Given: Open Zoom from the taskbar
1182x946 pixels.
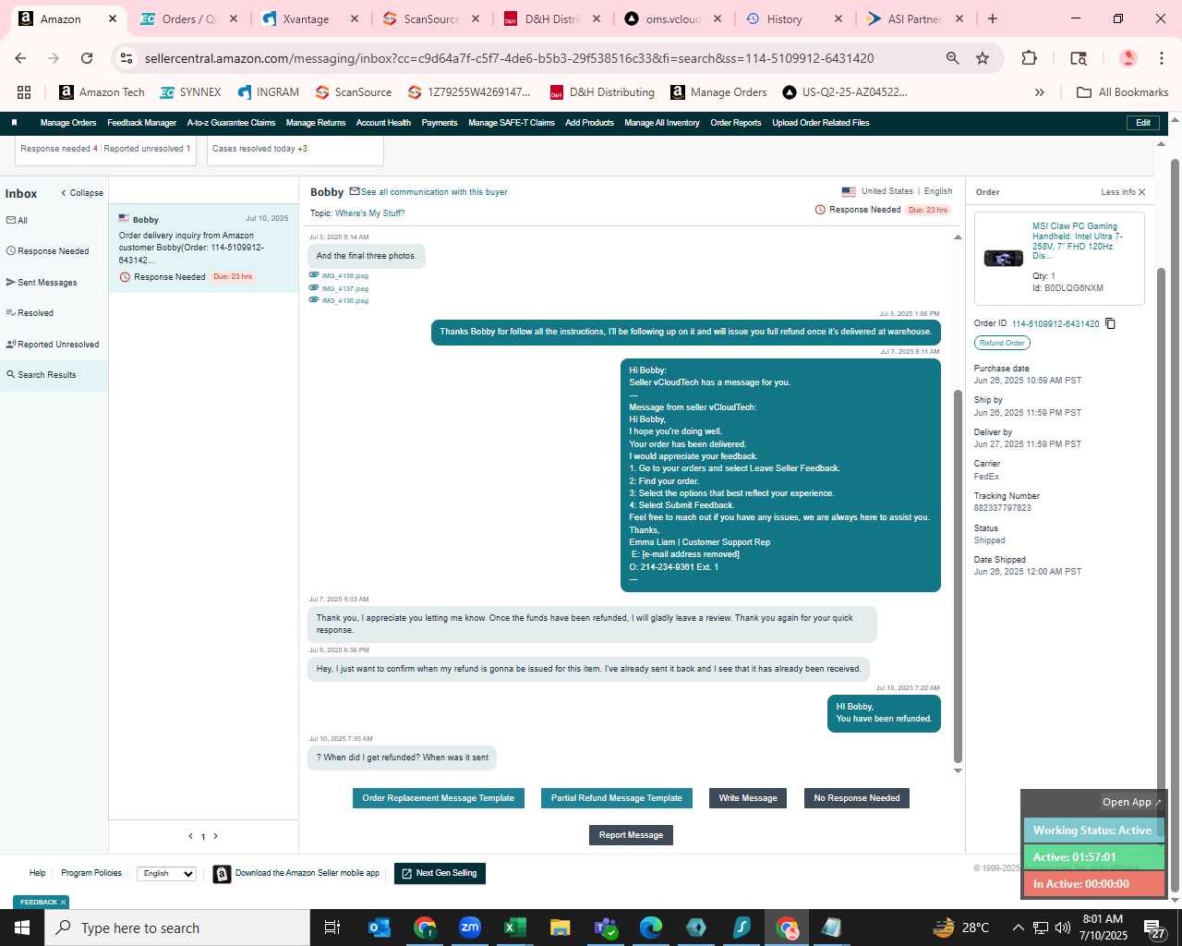Looking at the screenshot, I should (x=470, y=928).
